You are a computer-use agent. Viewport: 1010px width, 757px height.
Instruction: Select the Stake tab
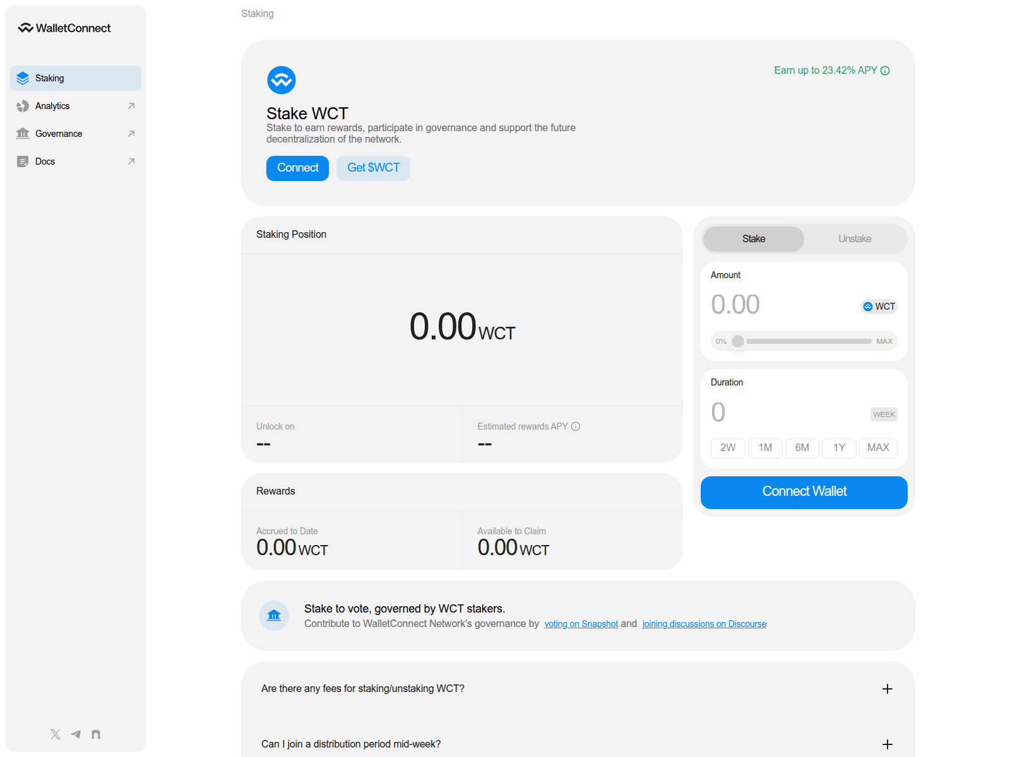[753, 238]
